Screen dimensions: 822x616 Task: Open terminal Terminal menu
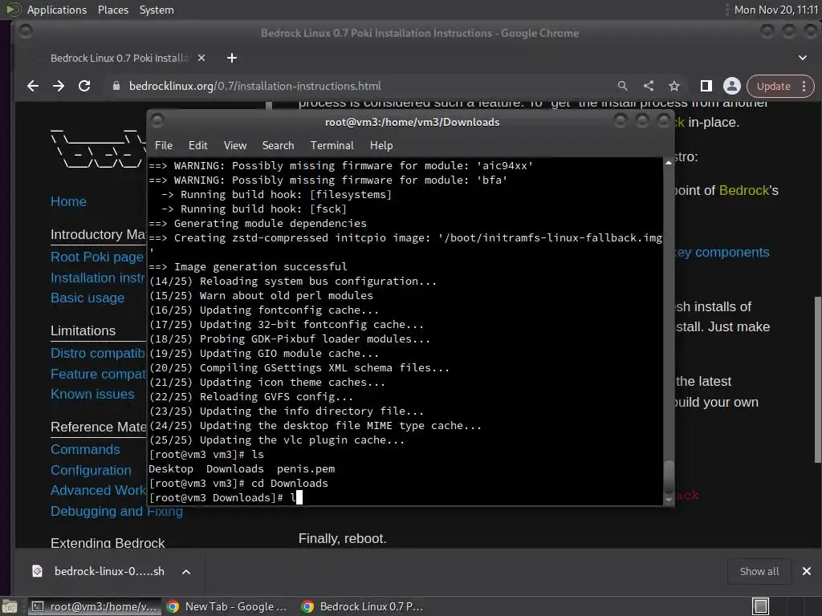(332, 145)
